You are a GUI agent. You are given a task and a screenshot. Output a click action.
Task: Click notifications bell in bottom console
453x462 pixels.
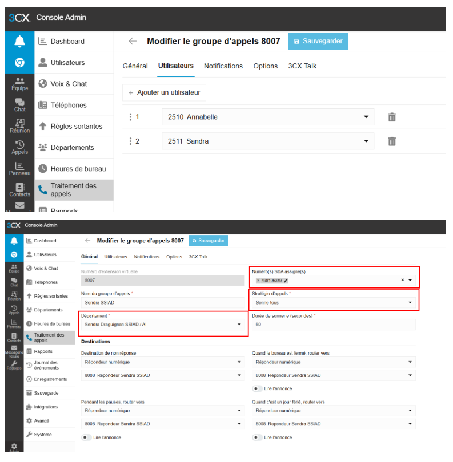pyautogui.click(x=14, y=241)
